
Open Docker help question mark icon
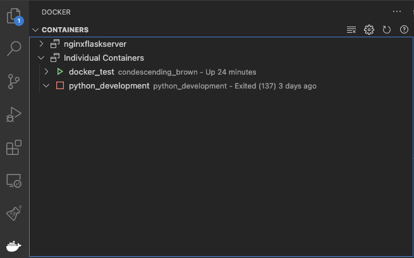point(404,30)
